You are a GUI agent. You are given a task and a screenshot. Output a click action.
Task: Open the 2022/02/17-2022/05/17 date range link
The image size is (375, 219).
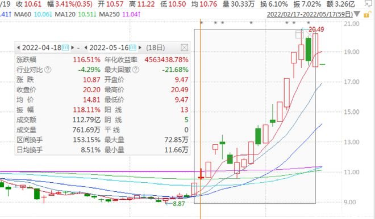pyautogui.click(x=310, y=14)
